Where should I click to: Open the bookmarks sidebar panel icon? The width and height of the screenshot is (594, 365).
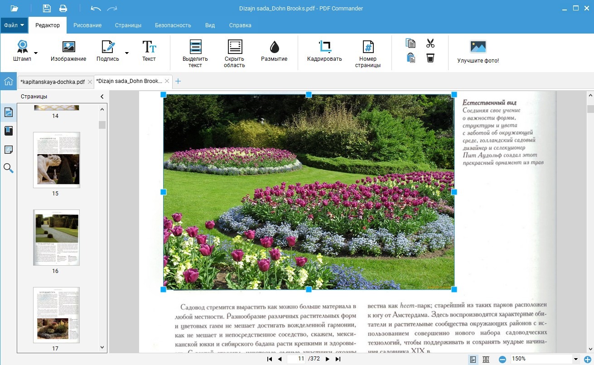pos(9,131)
